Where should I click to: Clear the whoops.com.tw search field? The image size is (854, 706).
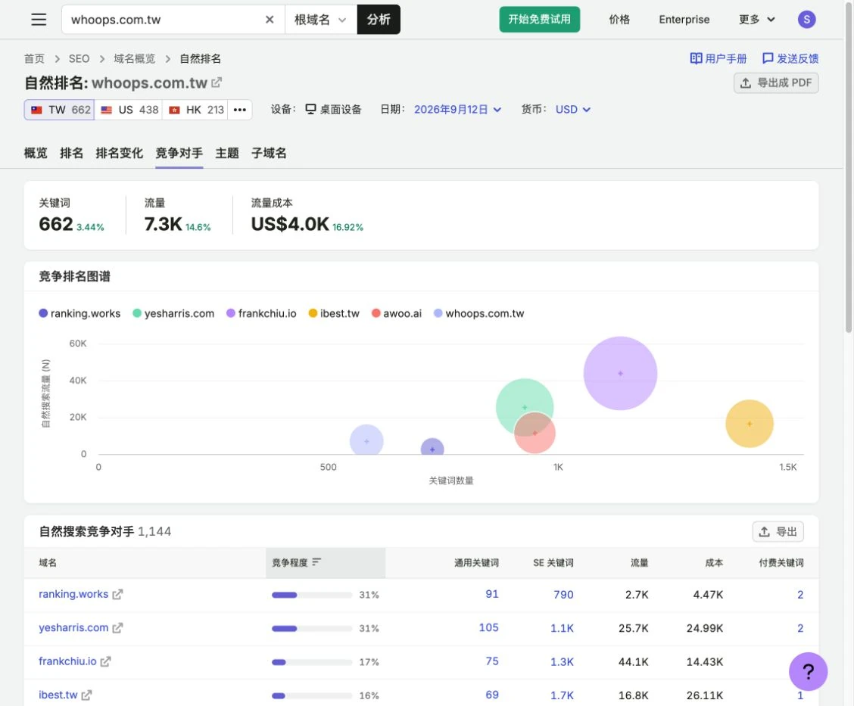[x=270, y=20]
